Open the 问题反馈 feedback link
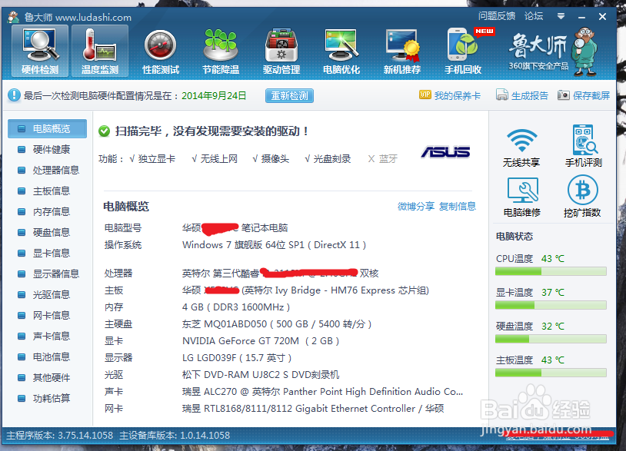This screenshot has width=626, height=451. [x=497, y=16]
